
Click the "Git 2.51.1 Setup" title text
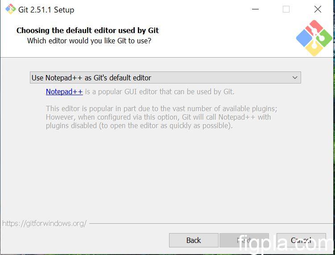pyautogui.click(x=46, y=10)
